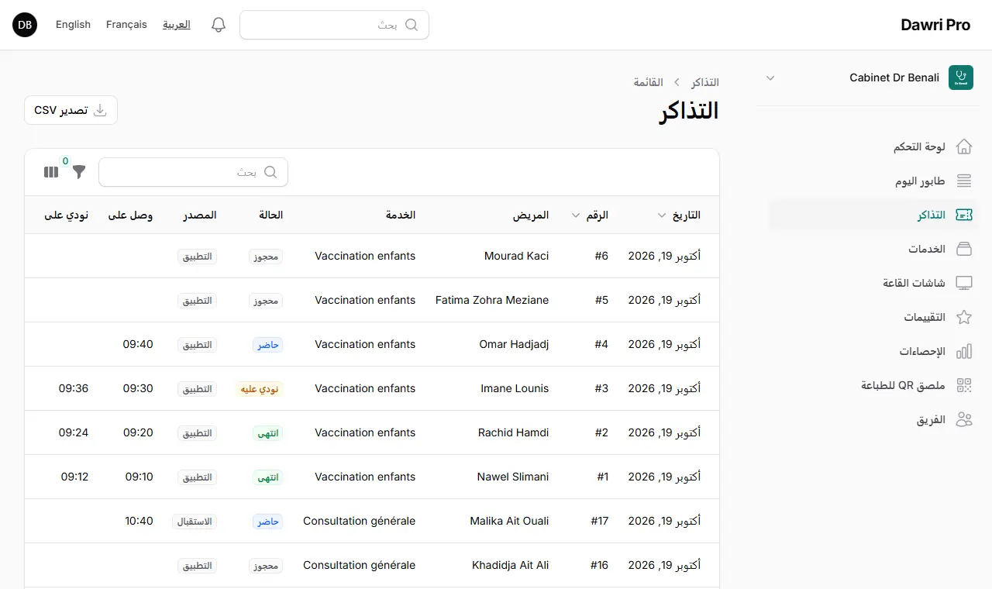Click the magnifier icon in table search
Screen dimensions: 992x589
pos(270,172)
